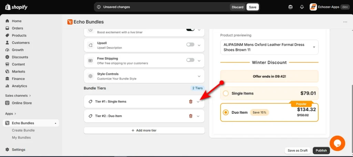Click the Winter Discount heading
Screen dimensions: 353x157
(x=269, y=62)
